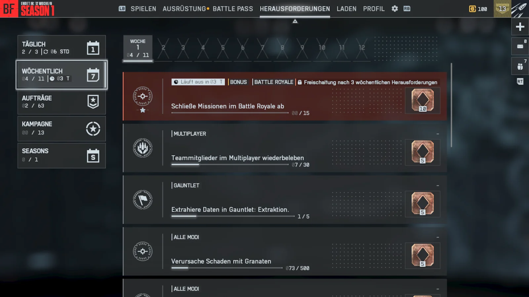Click the revive teammates progress bar
529x297 pixels.
pyautogui.click(x=230, y=164)
